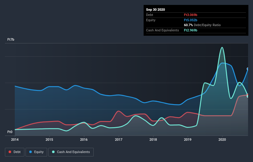Select the 2018 x-axis label
Viewport: 253px width, 162px height.
click(x=153, y=140)
